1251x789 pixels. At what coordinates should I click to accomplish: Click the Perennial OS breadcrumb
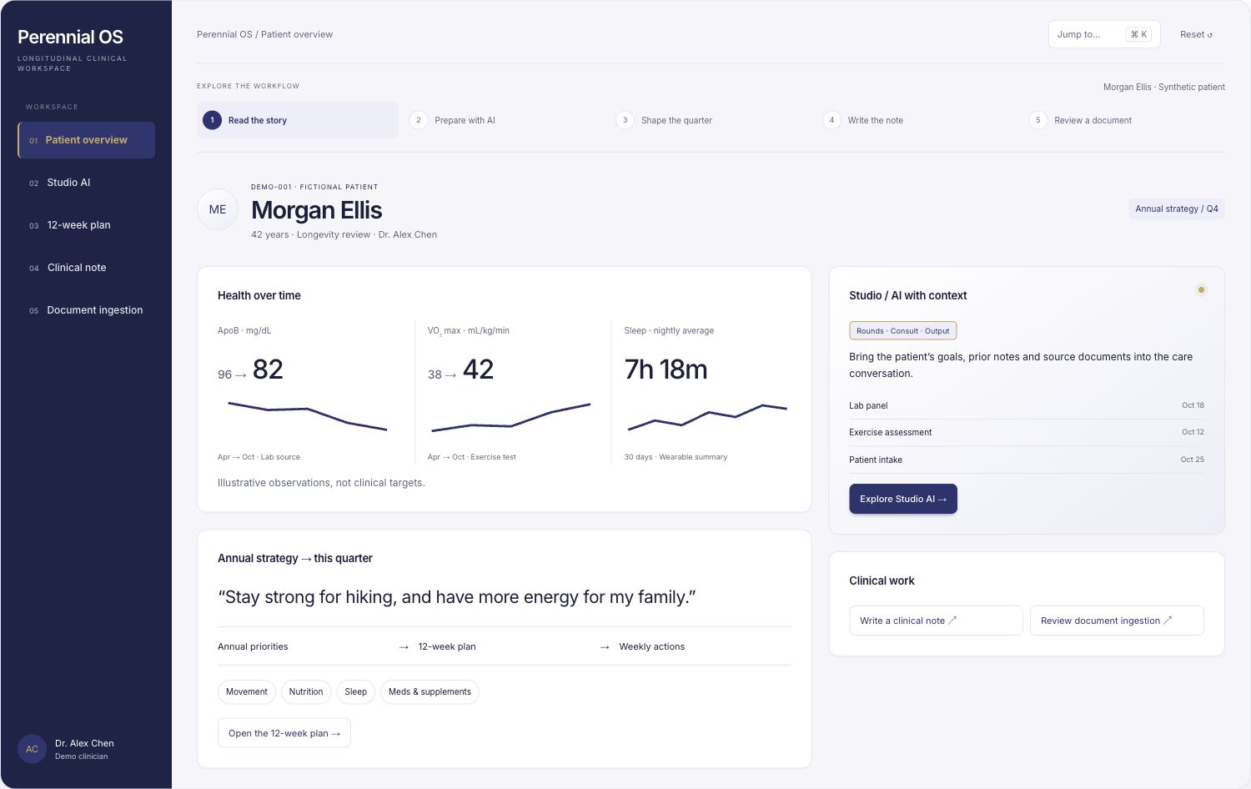224,34
